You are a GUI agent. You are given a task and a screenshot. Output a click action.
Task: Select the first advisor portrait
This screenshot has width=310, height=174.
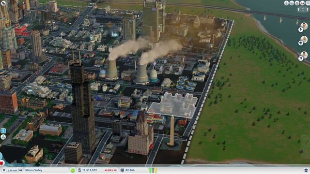pyautogui.click(x=304, y=26)
